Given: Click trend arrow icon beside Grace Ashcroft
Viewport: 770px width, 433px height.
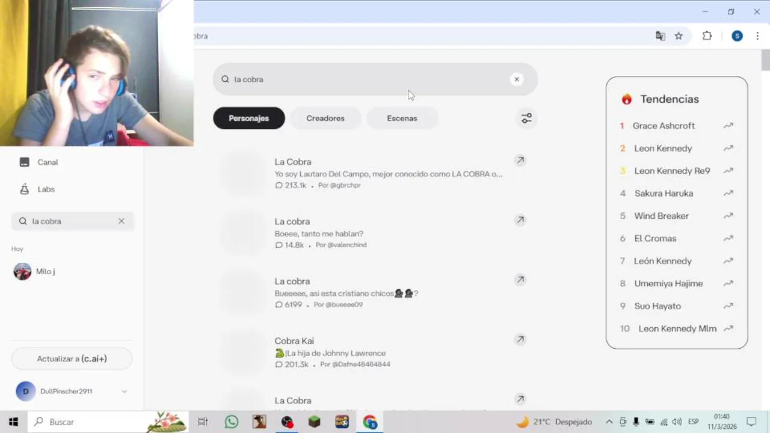Looking at the screenshot, I should 728,126.
